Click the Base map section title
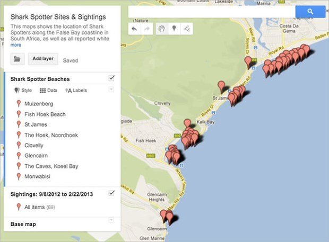This screenshot has width=329, height=242. (x=23, y=224)
